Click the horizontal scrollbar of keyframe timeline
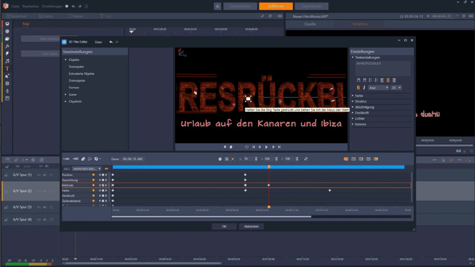475x267 pixels. (x=211, y=216)
